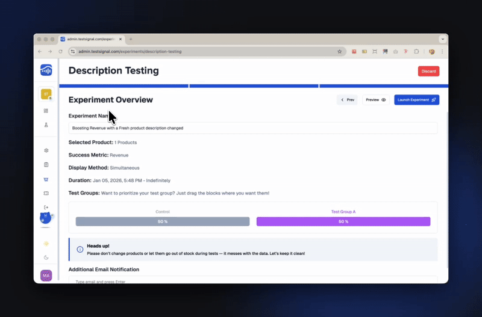The image size is (482, 317).
Task: Open the Chrome three-dot menu
Action: [443, 52]
